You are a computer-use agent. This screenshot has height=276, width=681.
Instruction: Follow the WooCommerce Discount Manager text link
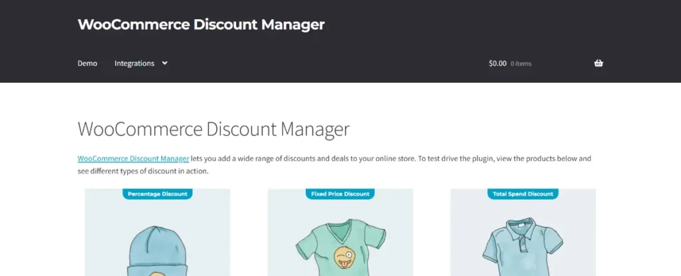click(133, 159)
